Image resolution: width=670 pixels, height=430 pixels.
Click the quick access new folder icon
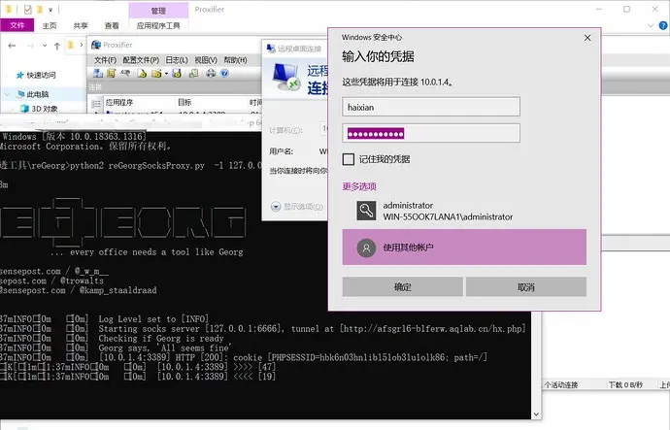coord(39,9)
